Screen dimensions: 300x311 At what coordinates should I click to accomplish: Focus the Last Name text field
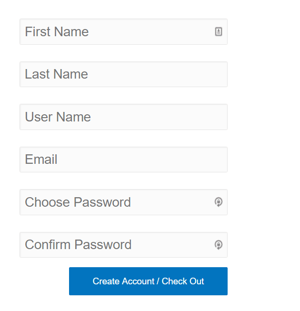[x=123, y=74]
